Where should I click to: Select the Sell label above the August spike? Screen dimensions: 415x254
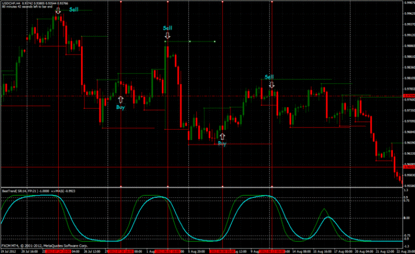pos(168,28)
